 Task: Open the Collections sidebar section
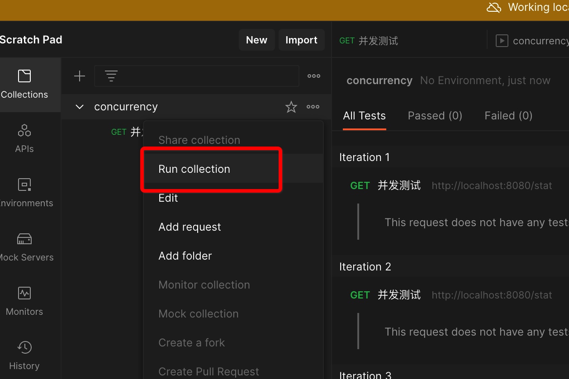[24, 84]
